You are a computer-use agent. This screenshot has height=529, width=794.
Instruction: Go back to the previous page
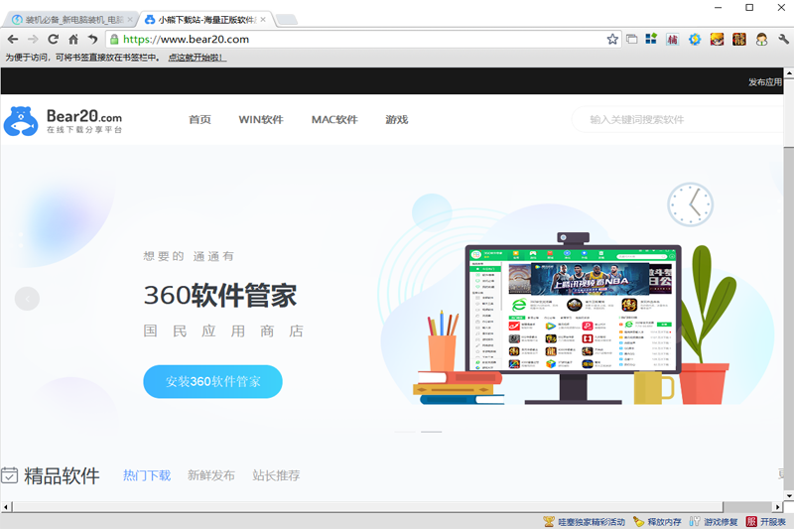pyautogui.click(x=13, y=39)
